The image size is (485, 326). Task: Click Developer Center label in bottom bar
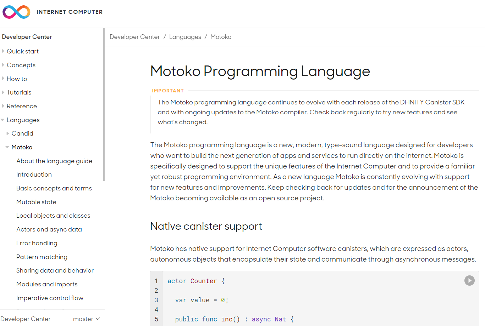click(25, 319)
